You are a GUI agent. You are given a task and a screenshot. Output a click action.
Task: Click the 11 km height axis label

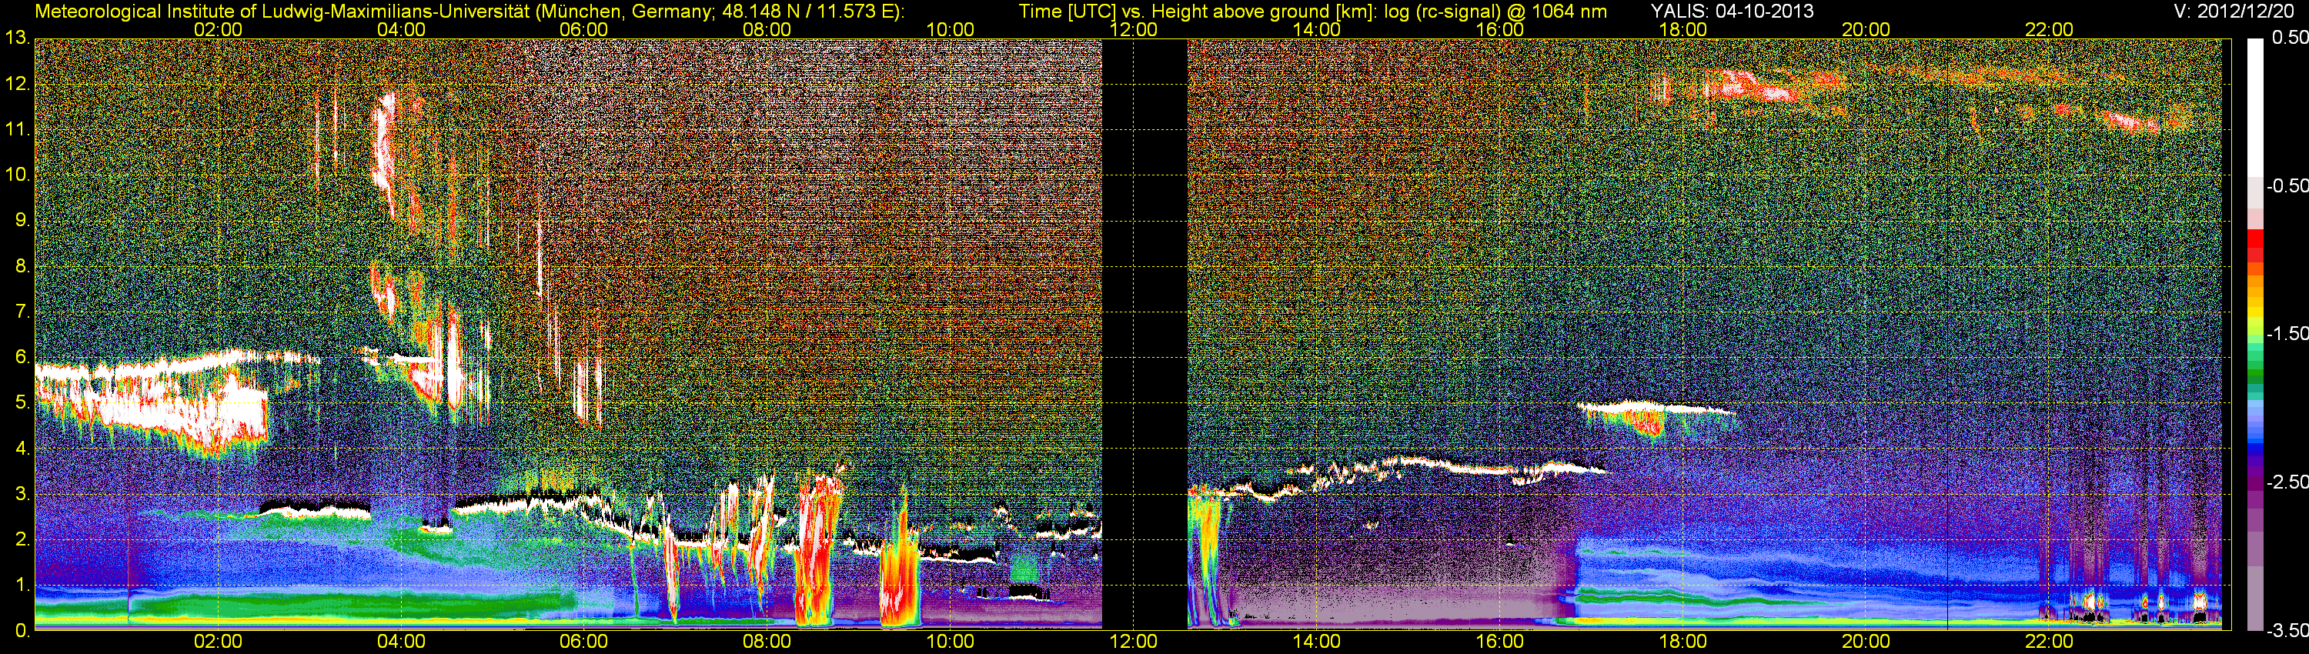[x=17, y=130]
